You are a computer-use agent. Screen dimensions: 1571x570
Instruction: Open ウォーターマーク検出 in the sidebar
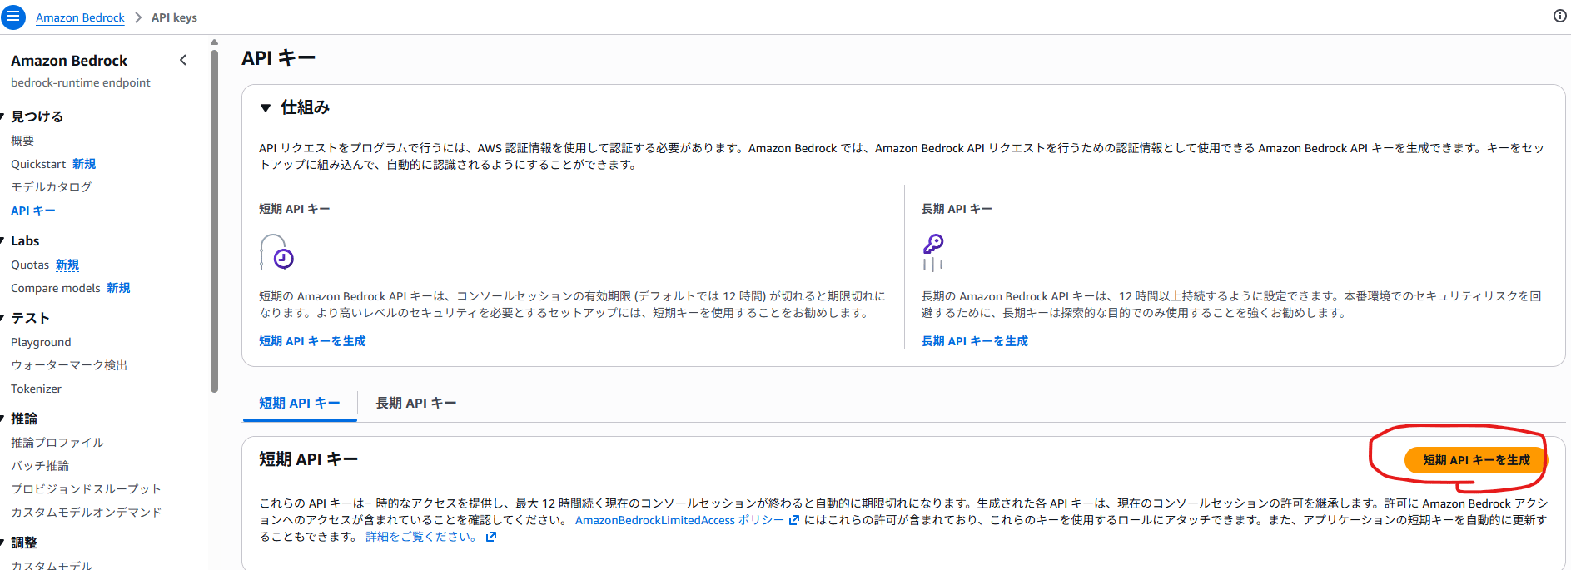click(69, 365)
